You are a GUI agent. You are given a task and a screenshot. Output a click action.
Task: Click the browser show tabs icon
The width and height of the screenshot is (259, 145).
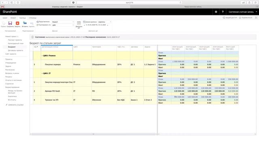coord(255,2)
